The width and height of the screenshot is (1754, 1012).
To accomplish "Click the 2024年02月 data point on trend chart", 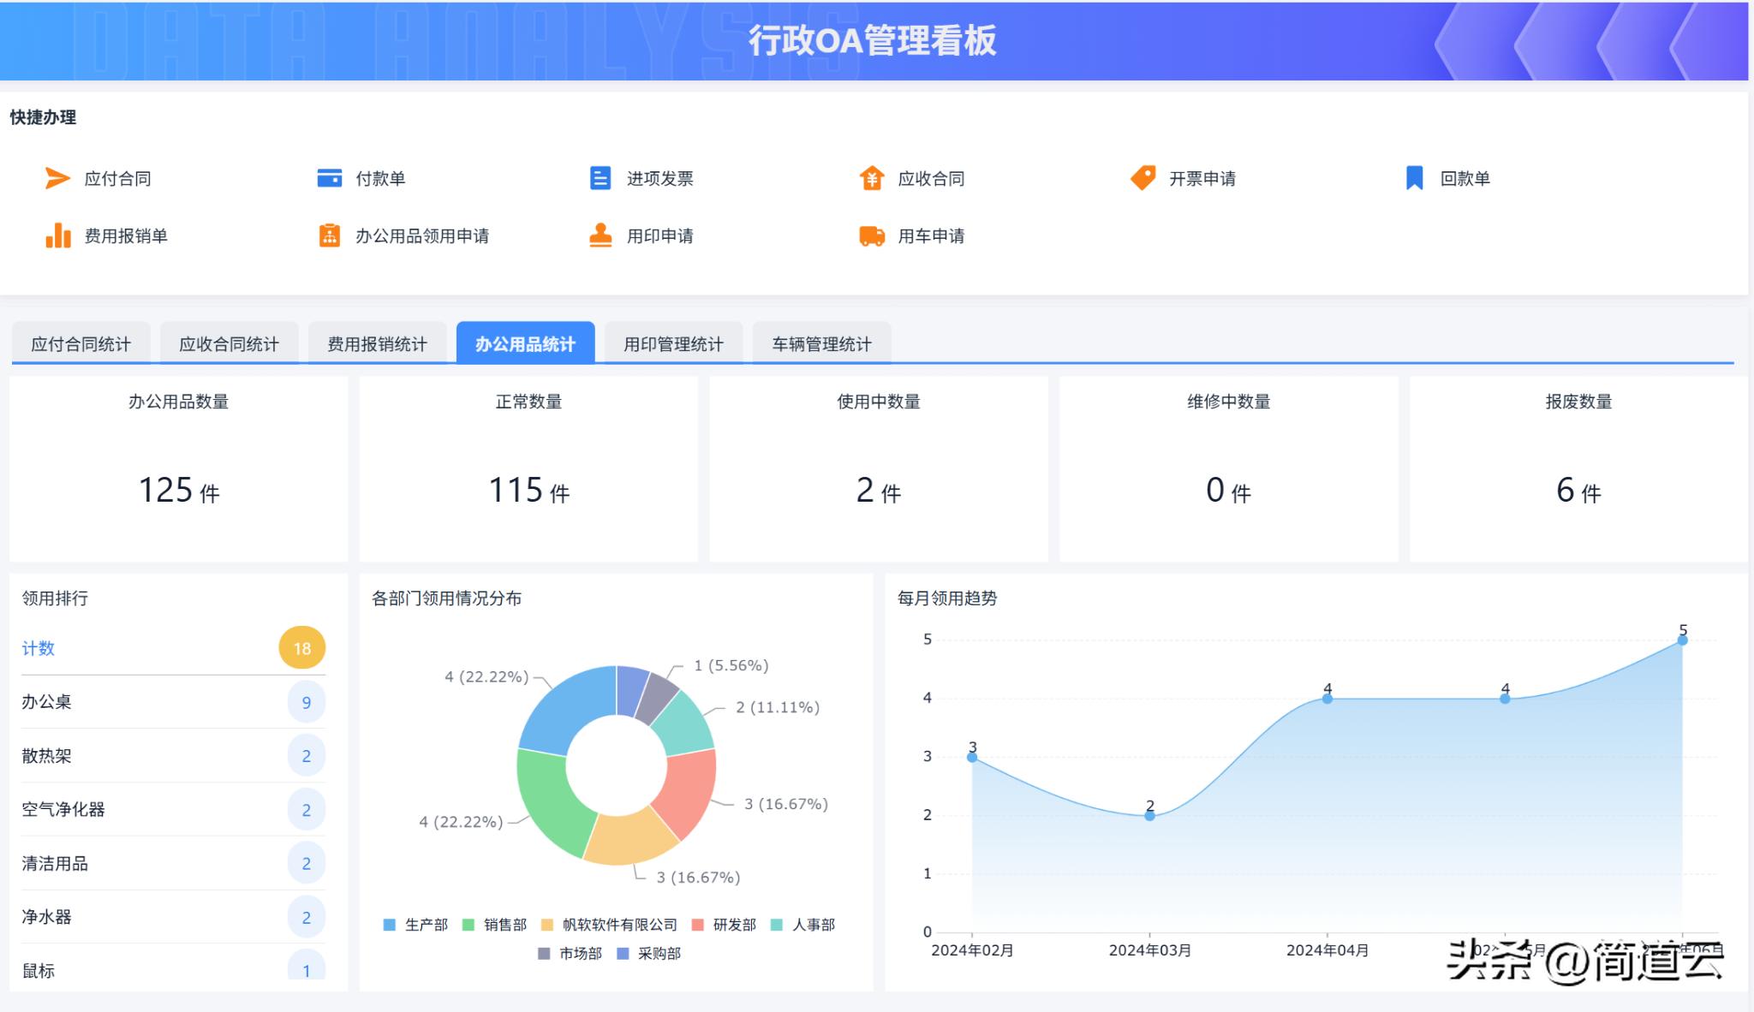I will pyautogui.click(x=972, y=757).
